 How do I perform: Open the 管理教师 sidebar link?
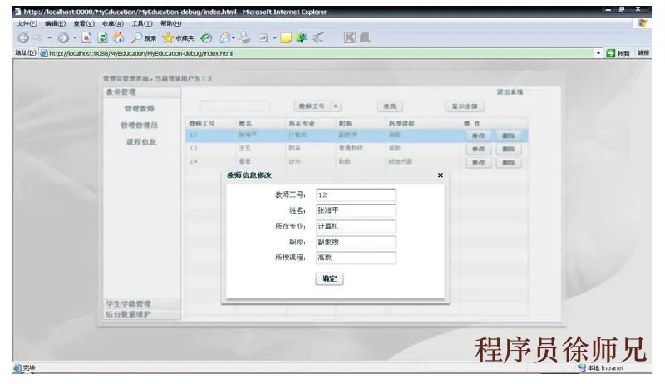(140, 109)
